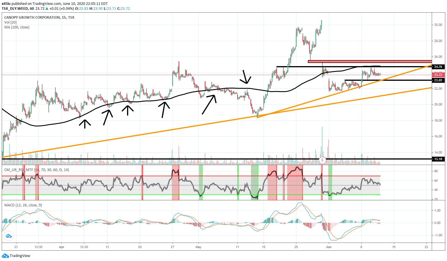The width and height of the screenshot is (447, 261).
Task: Click the black 13.18 price tag
Action: coord(438,159)
